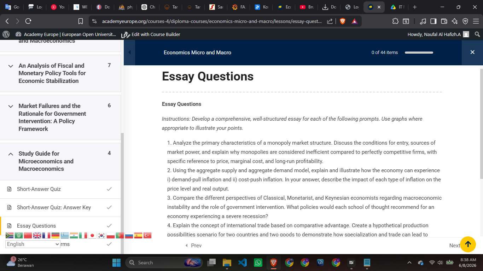Open WhatsApp from the taskbar
Image resolution: width=483 pixels, height=271 pixels.
[x=258, y=263]
